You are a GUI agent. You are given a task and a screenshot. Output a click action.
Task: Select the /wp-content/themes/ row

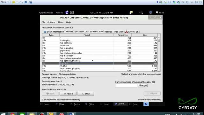click(x=100, y=61)
